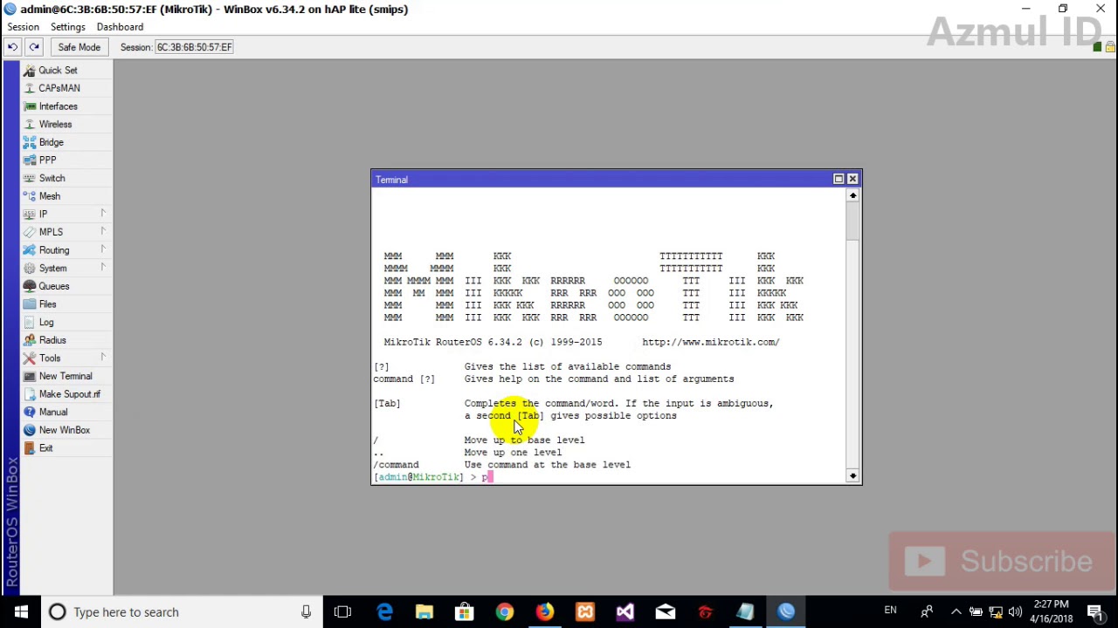Open the Bridge menu
This screenshot has width=1118, height=628.
(51, 142)
